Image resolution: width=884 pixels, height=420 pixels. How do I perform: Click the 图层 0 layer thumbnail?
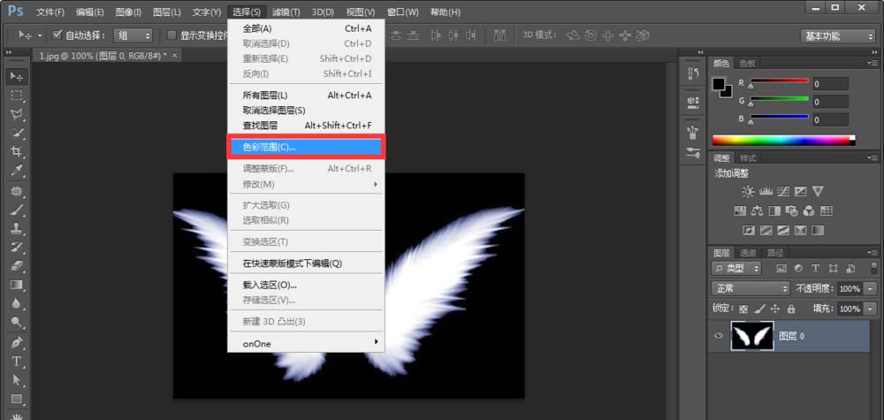point(752,336)
